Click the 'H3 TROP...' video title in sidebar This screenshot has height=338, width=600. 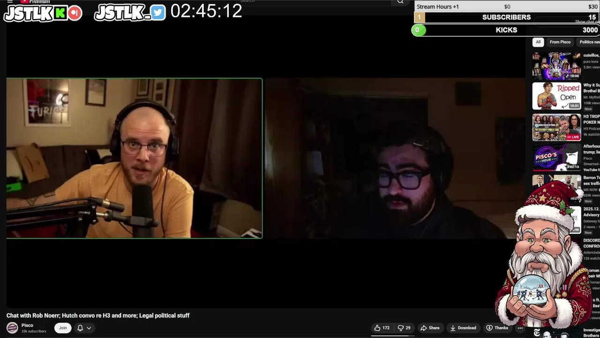tap(592, 119)
